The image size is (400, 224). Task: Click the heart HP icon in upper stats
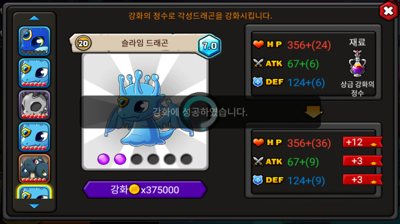[258, 45]
